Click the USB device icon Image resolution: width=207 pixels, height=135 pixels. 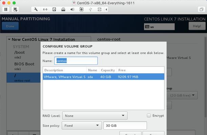tap(90, 9)
